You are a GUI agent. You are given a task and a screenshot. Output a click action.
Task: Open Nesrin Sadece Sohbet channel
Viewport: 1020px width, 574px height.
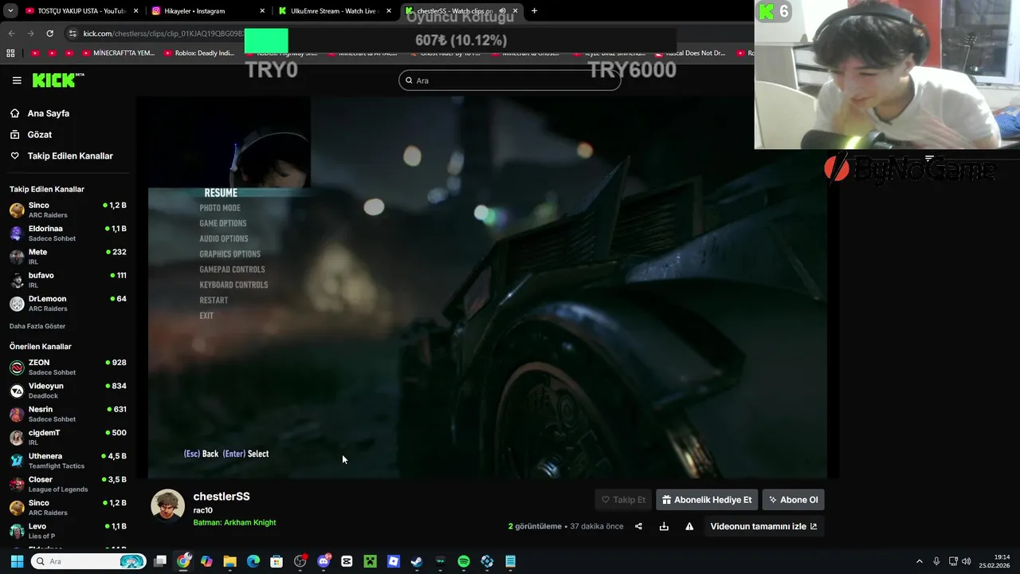pos(68,414)
